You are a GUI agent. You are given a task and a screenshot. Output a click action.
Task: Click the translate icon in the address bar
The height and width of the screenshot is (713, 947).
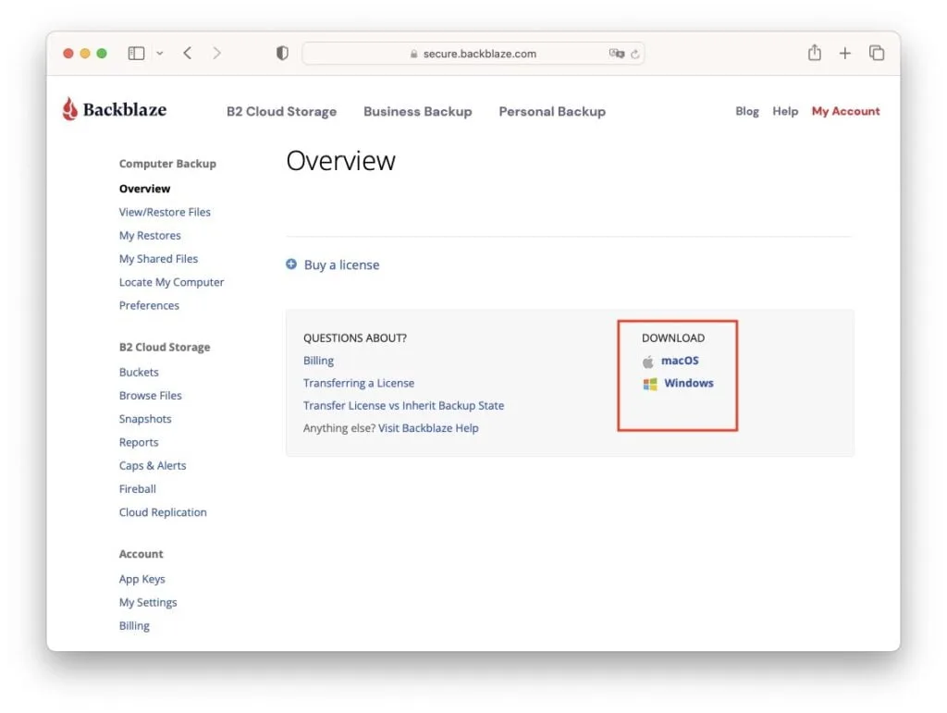[616, 54]
